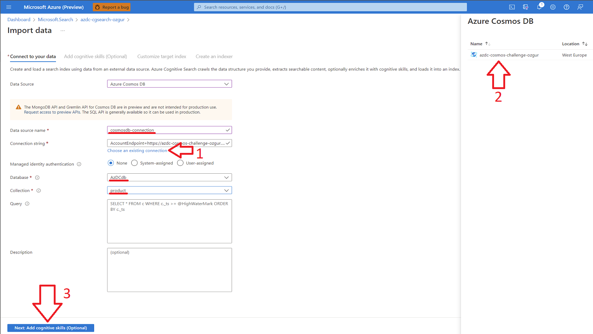Open portal settings with the gear icon
The height and width of the screenshot is (334, 593).
pos(553,7)
